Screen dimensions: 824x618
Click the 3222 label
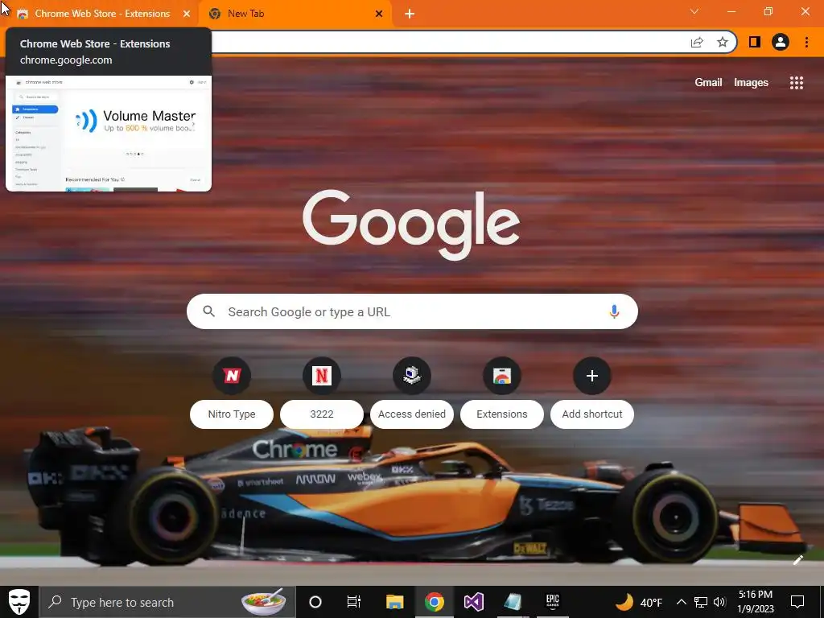click(x=322, y=414)
